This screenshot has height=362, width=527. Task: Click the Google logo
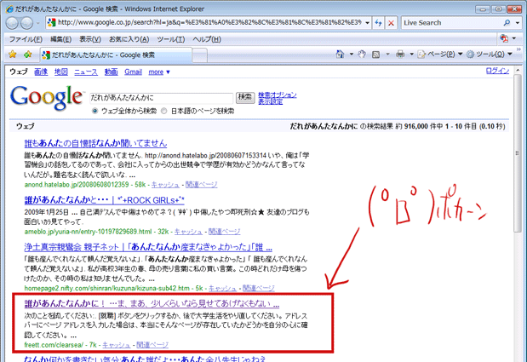pos(46,97)
